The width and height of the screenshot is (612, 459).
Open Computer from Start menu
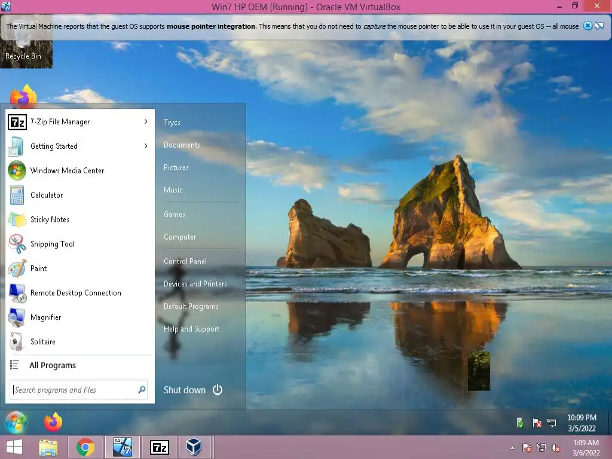pos(179,237)
